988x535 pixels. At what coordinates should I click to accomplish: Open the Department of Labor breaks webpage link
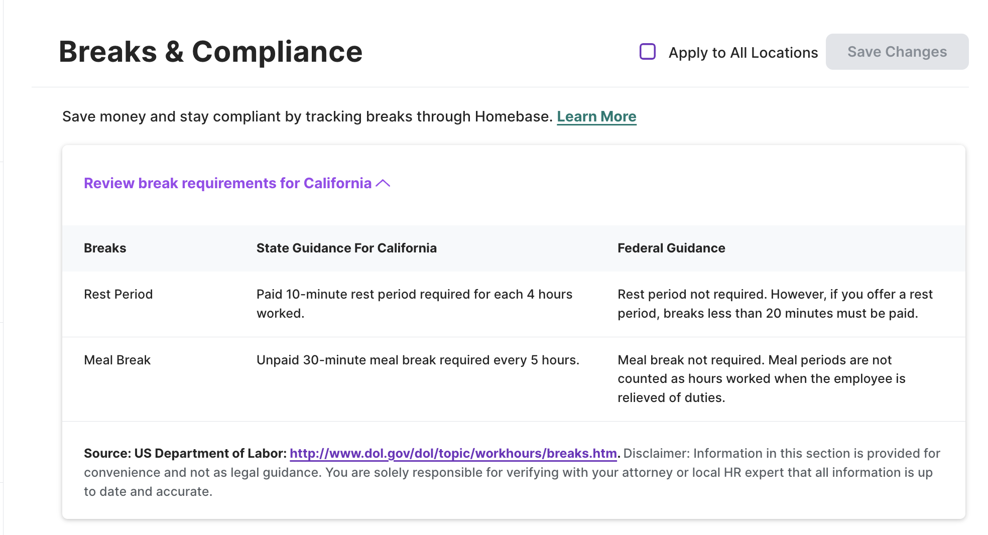pos(453,453)
